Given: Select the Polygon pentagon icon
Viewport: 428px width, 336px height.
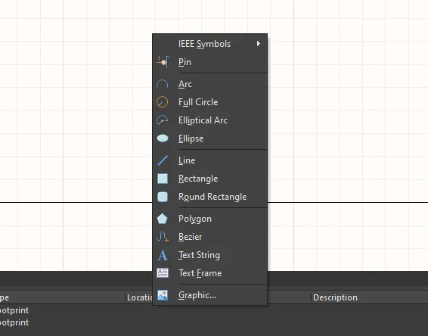Looking at the screenshot, I should pos(162,219).
